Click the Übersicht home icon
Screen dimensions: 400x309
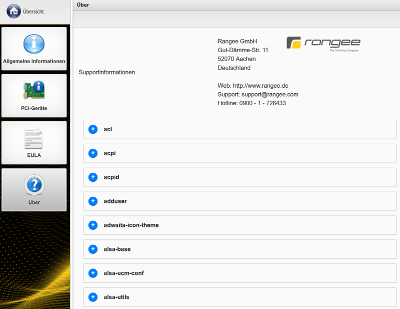(x=14, y=11)
